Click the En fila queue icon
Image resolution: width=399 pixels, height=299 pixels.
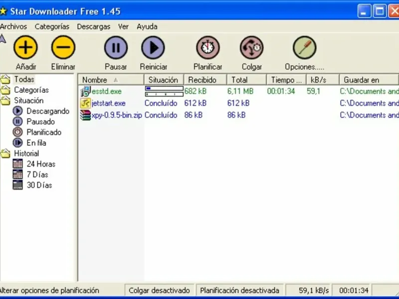coord(17,143)
